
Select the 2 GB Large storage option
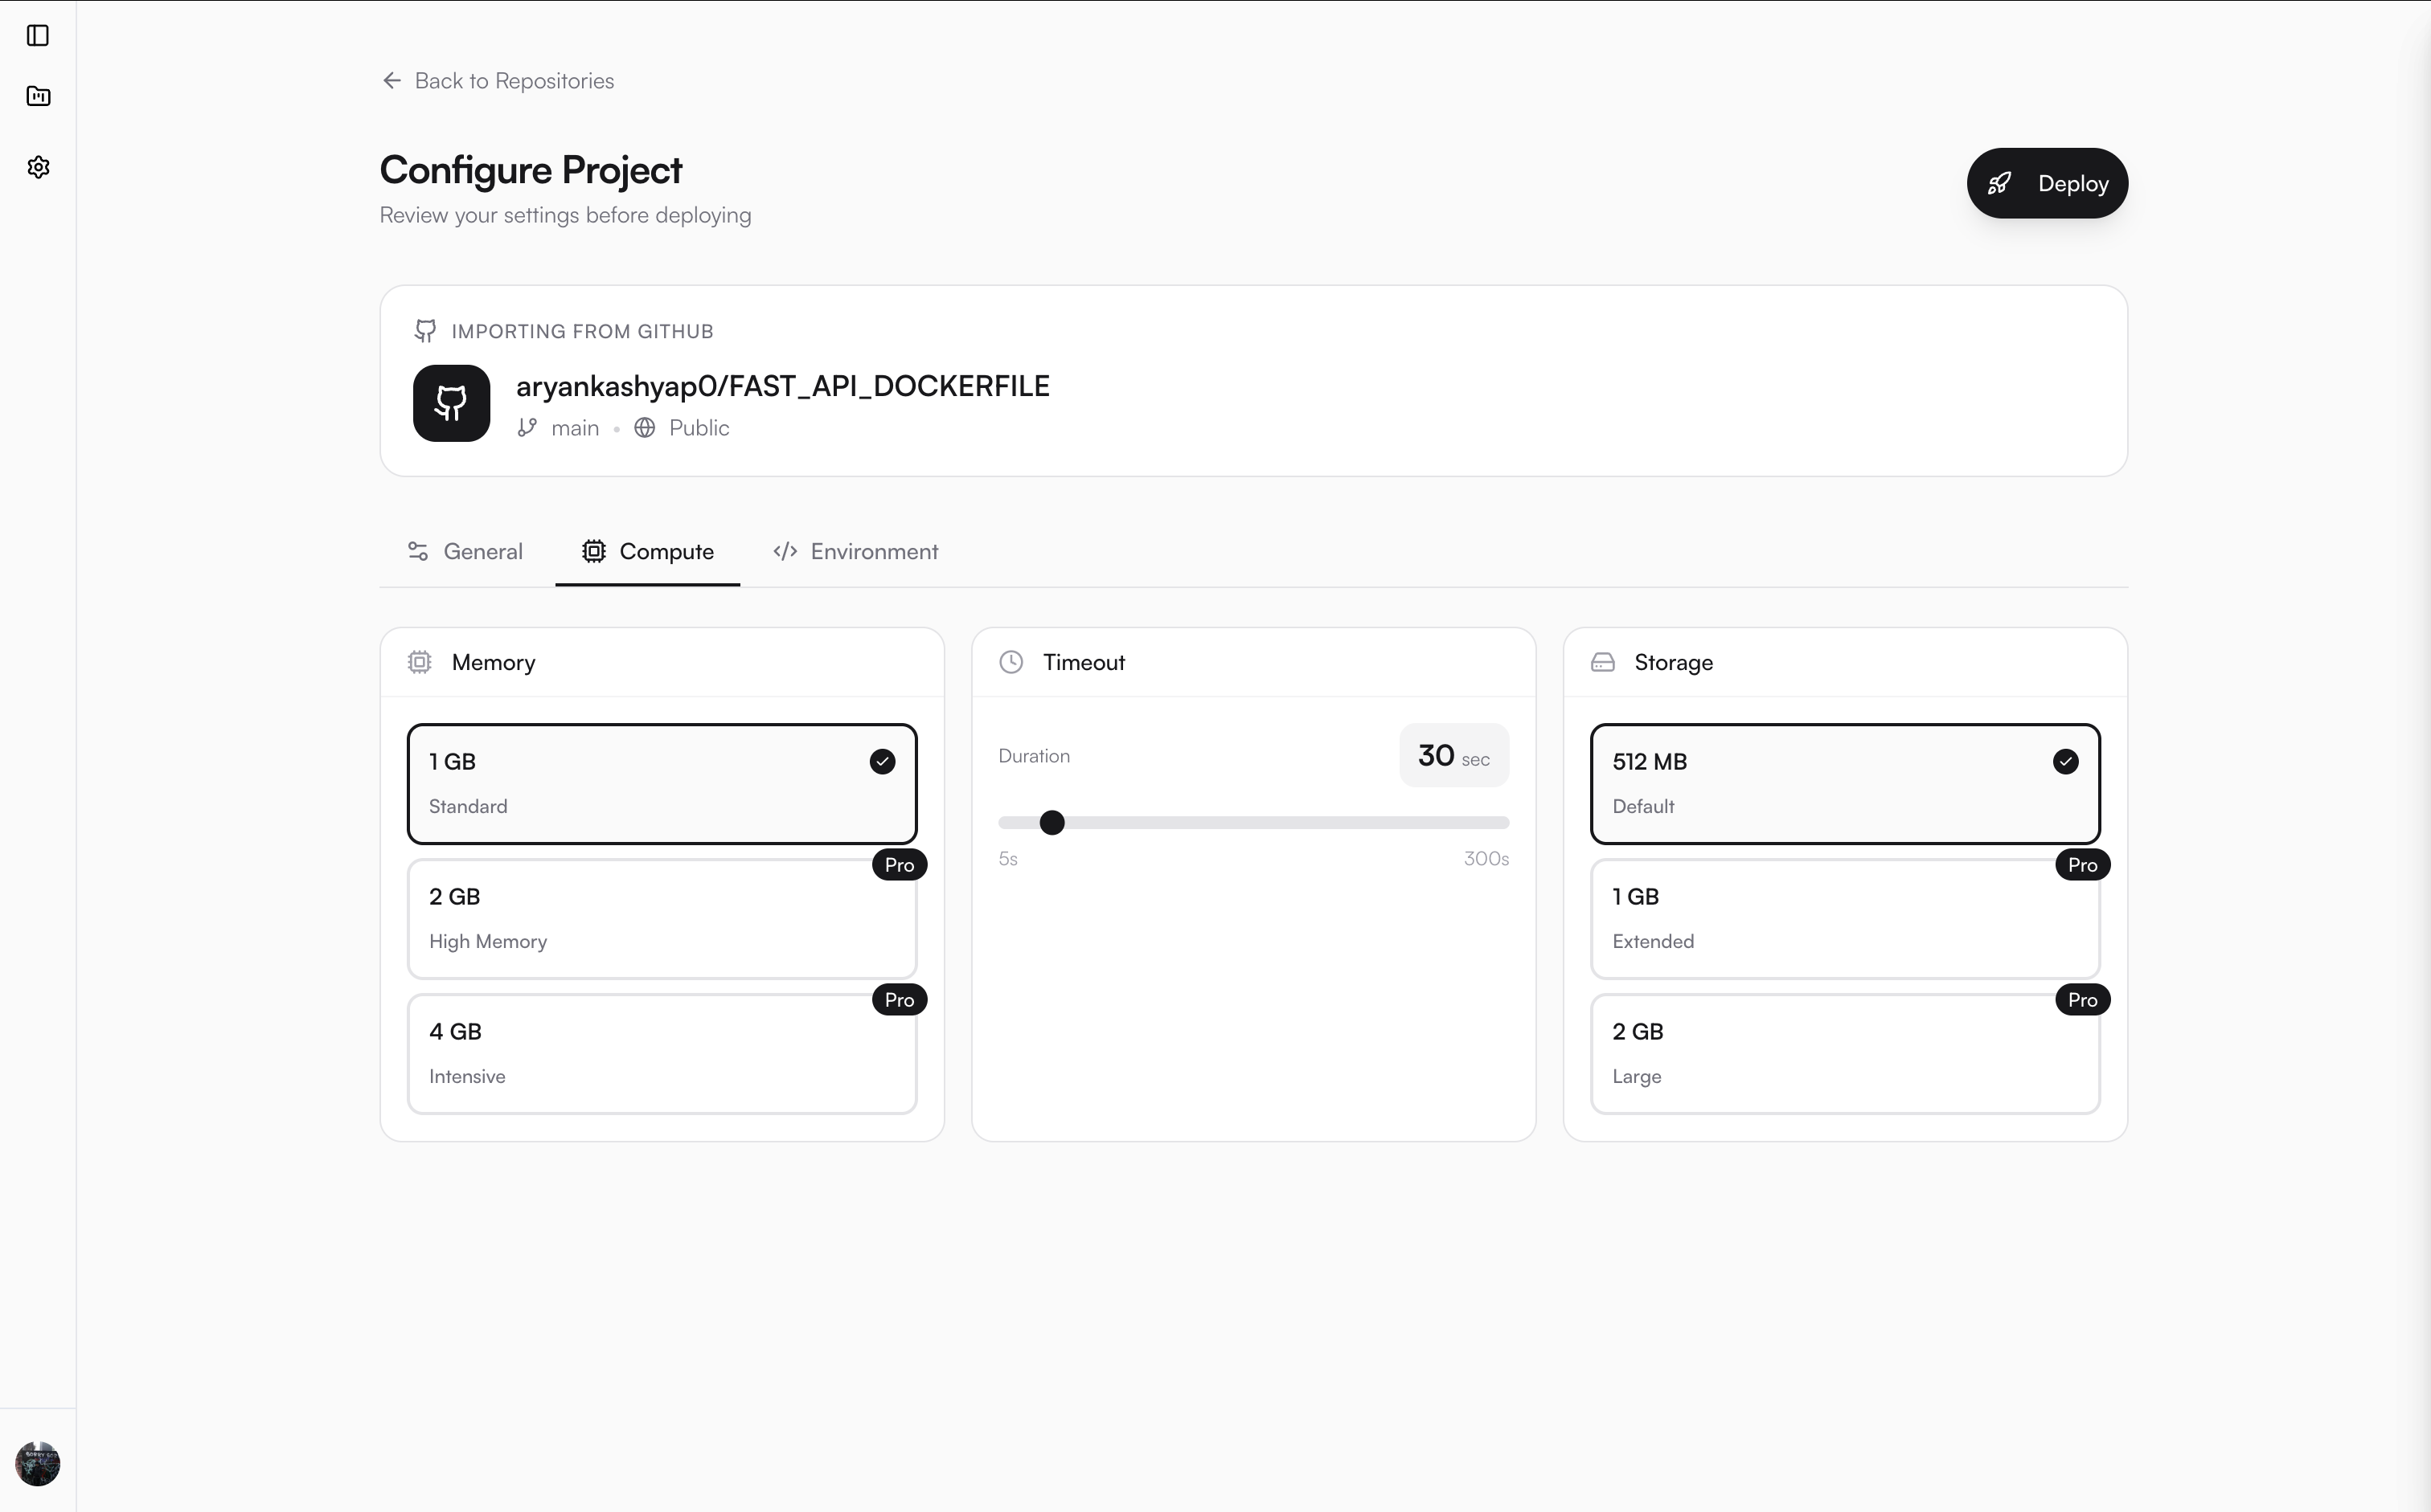click(1845, 1052)
